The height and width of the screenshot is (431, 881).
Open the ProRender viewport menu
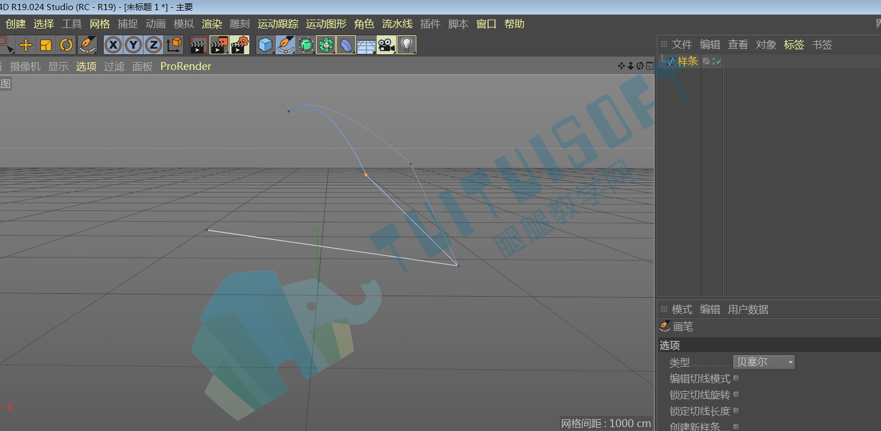(x=186, y=66)
